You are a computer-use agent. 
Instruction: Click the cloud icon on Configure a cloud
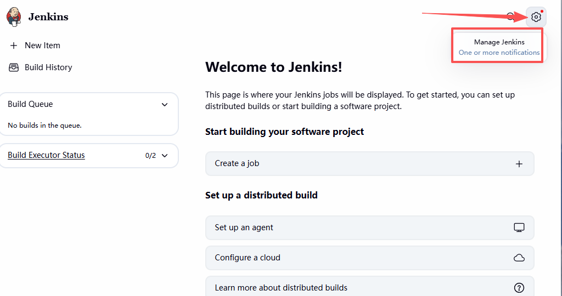[x=519, y=258]
